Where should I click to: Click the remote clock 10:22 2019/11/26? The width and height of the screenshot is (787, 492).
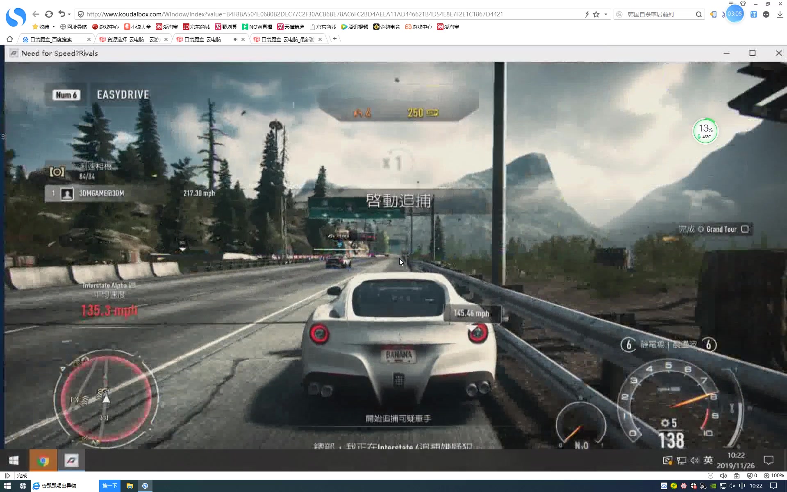click(736, 460)
